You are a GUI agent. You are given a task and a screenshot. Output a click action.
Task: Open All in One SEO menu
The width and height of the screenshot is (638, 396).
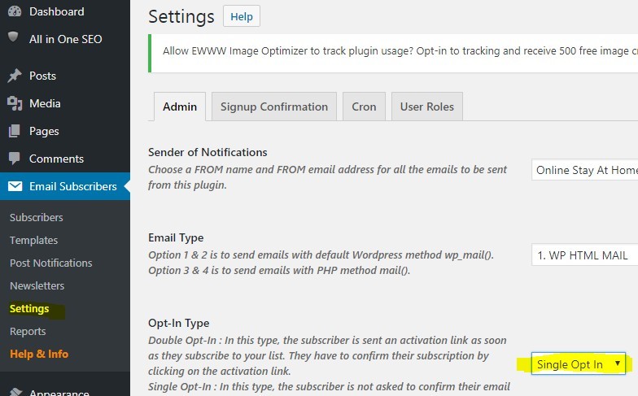65,39
